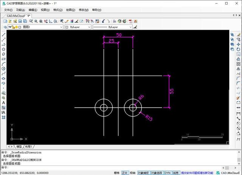Screen dimensions: 242x175
Task: Select the Erase tool in right toolbar
Action: [x=239, y=35]
